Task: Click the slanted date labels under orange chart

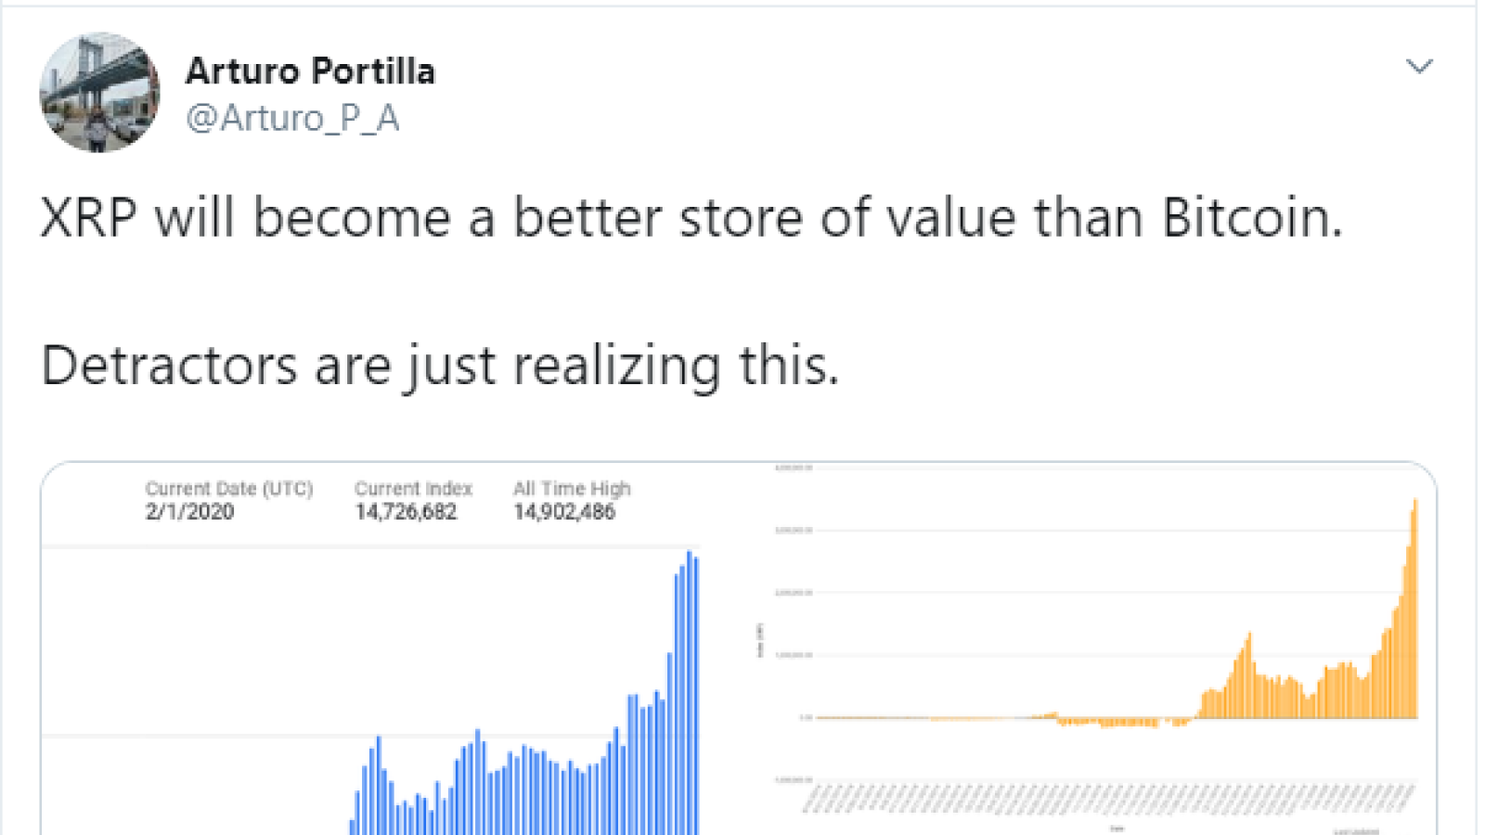Action: tap(1109, 798)
